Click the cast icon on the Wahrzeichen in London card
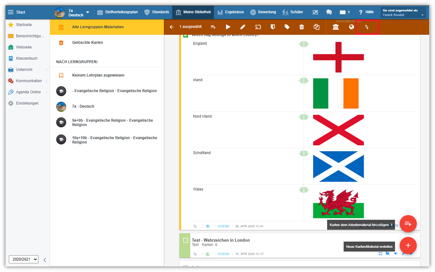The image size is (435, 272). (x=380, y=254)
